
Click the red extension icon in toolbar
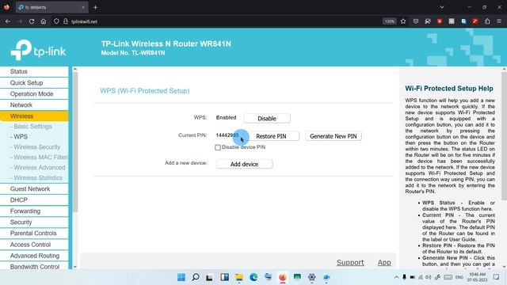440,21
